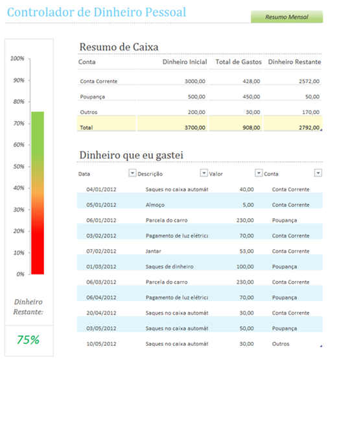The image size is (337, 438).
Task: Click the Poupança account cell in 01/03/2012 row
Action: (285, 267)
